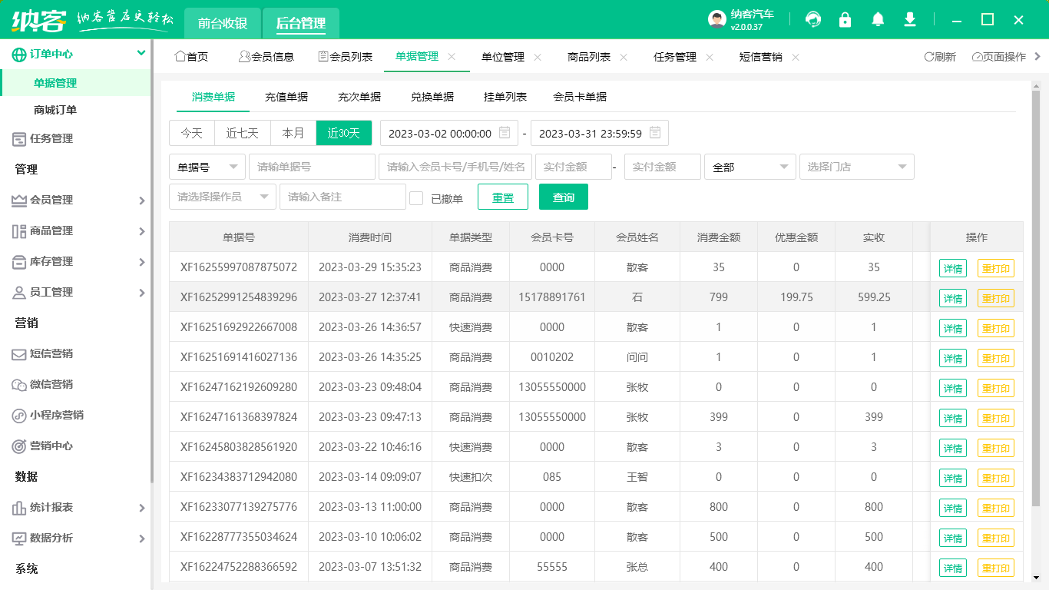Expand the 商品管理 sidebar menu
Viewport: 1049px width, 590px height.
141,231
